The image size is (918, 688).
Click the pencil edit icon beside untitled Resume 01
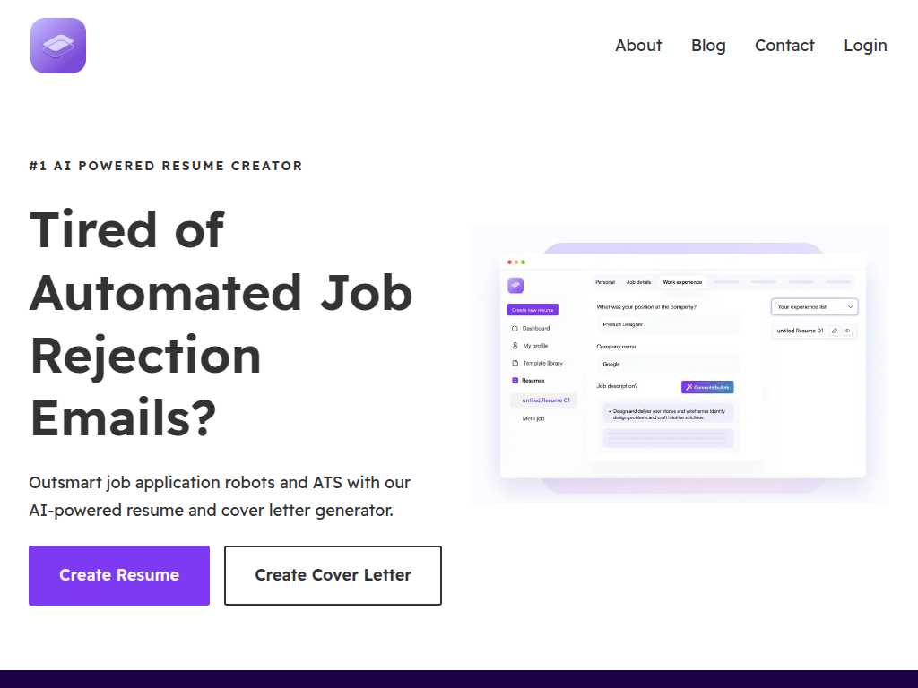835,331
